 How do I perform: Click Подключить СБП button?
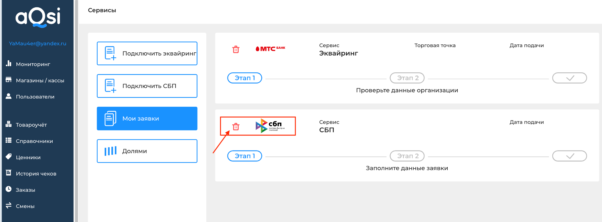tap(147, 86)
